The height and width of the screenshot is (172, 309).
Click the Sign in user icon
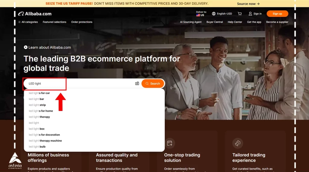click(250, 14)
